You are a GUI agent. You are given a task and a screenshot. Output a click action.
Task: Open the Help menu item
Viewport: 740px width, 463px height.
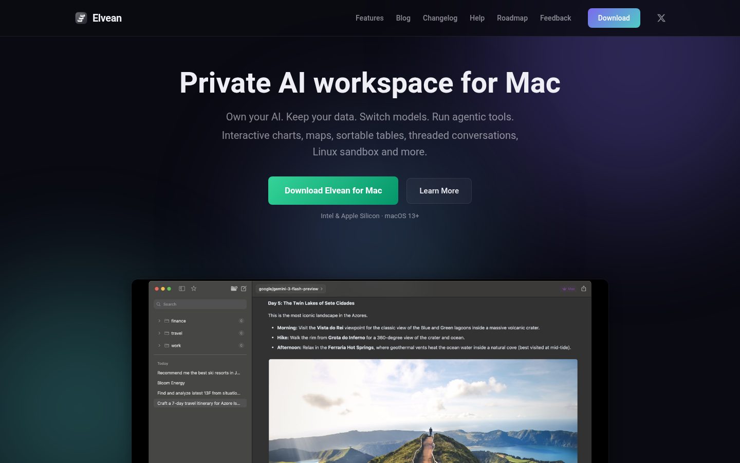(x=477, y=18)
